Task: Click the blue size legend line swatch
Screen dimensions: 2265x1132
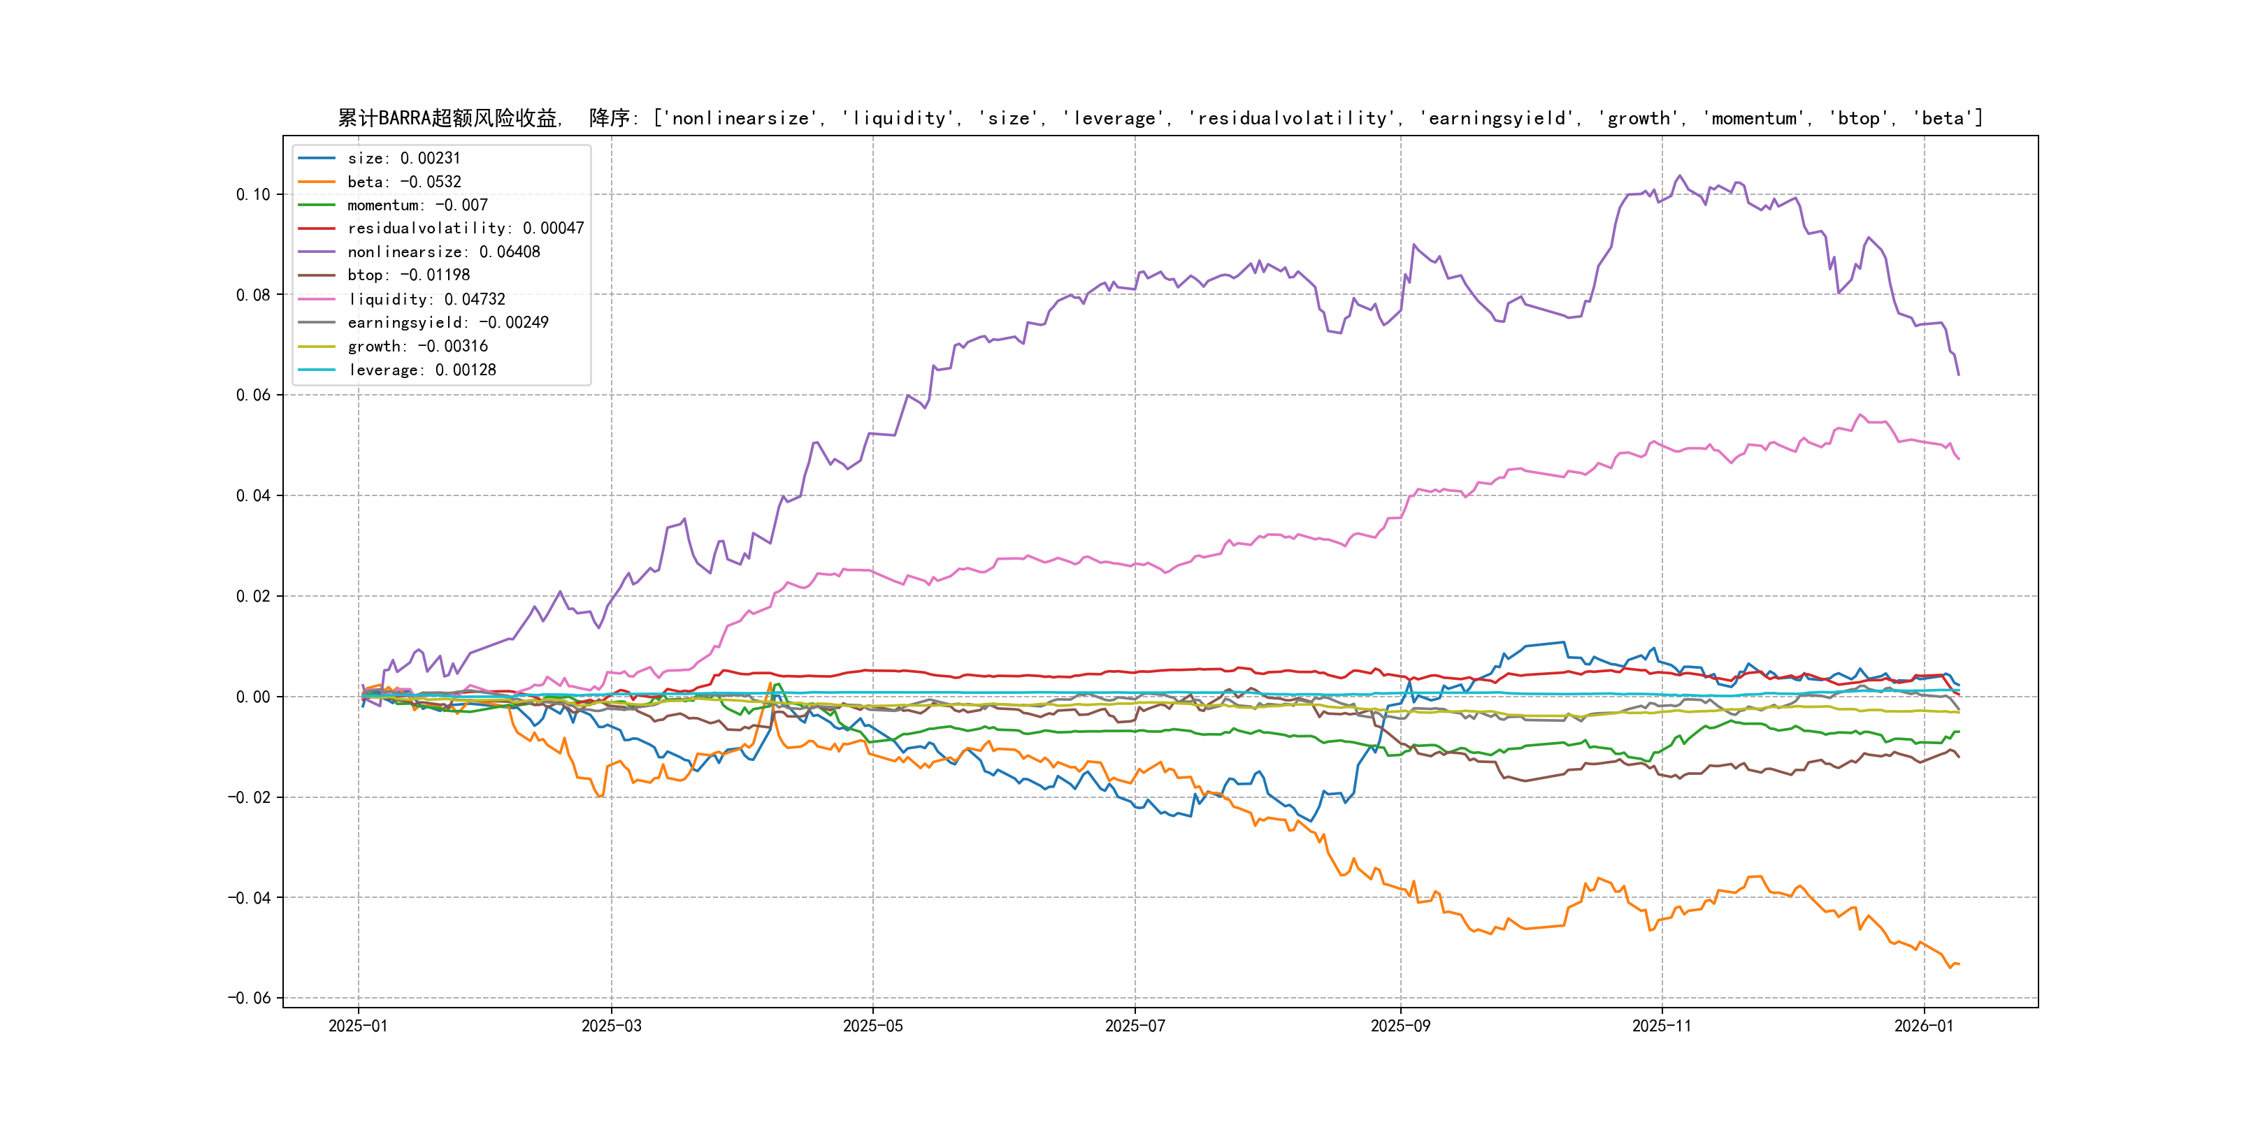Action: tap(317, 158)
